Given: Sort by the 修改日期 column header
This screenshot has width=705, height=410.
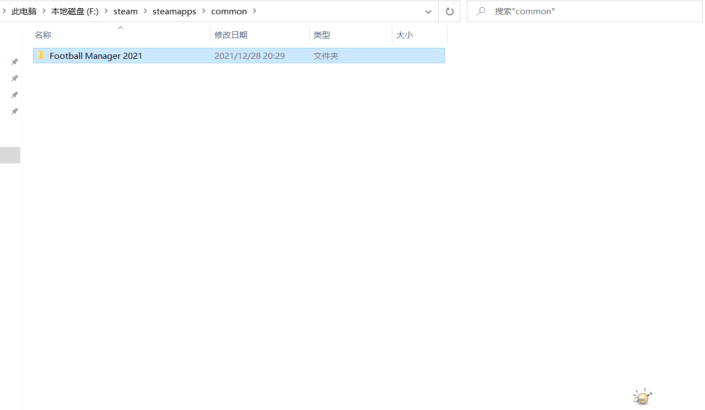Looking at the screenshot, I should coord(230,35).
